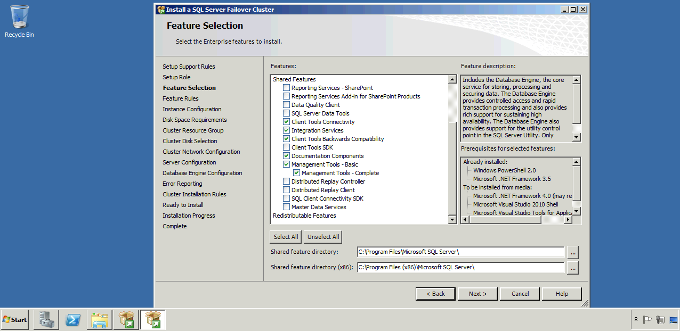Click Unselect All button
The height and width of the screenshot is (331, 680).
point(323,237)
